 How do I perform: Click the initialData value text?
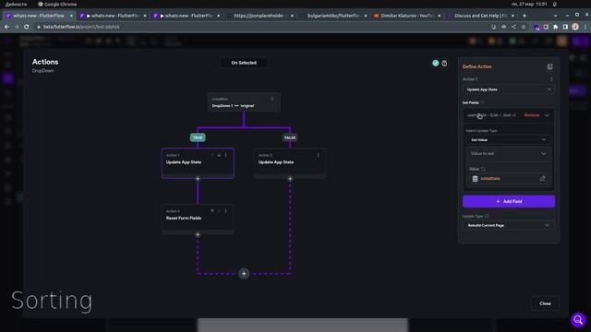click(x=490, y=179)
